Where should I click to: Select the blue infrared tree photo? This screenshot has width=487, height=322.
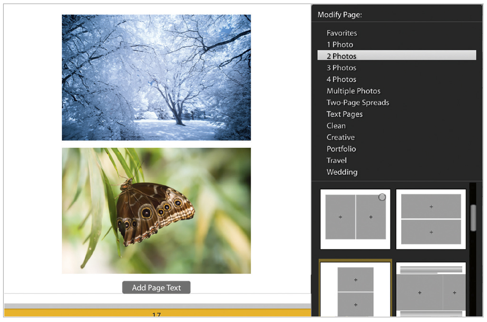(x=156, y=77)
